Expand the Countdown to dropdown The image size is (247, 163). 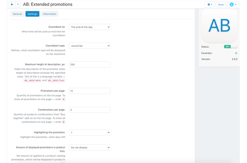(x=90, y=27)
